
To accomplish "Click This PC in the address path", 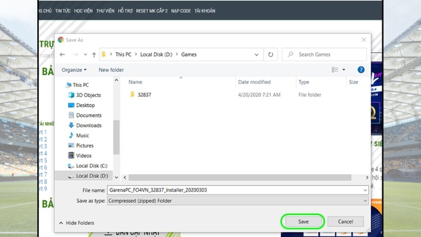I will point(123,55).
